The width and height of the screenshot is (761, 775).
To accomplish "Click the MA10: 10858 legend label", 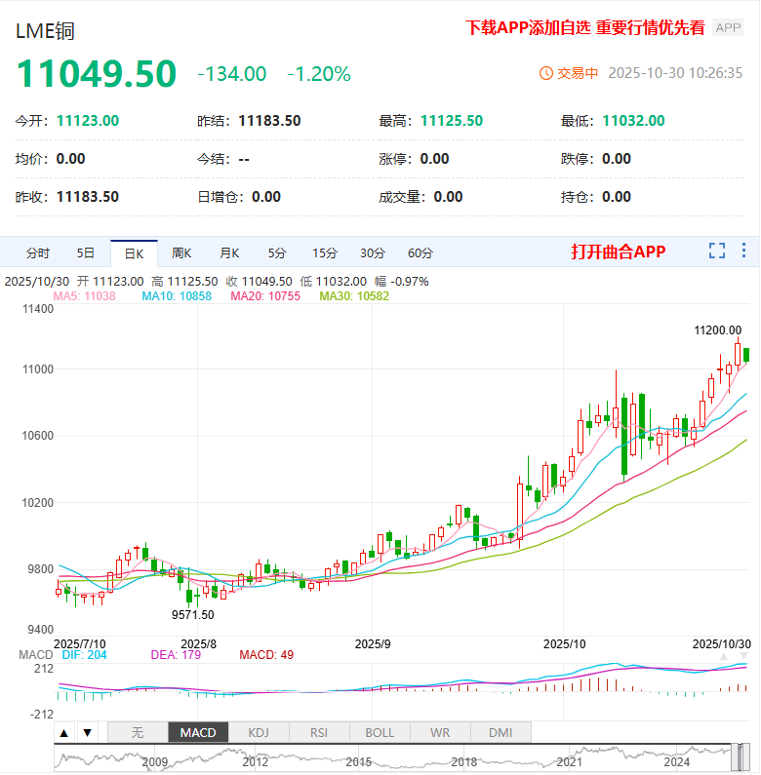I will coord(177,296).
